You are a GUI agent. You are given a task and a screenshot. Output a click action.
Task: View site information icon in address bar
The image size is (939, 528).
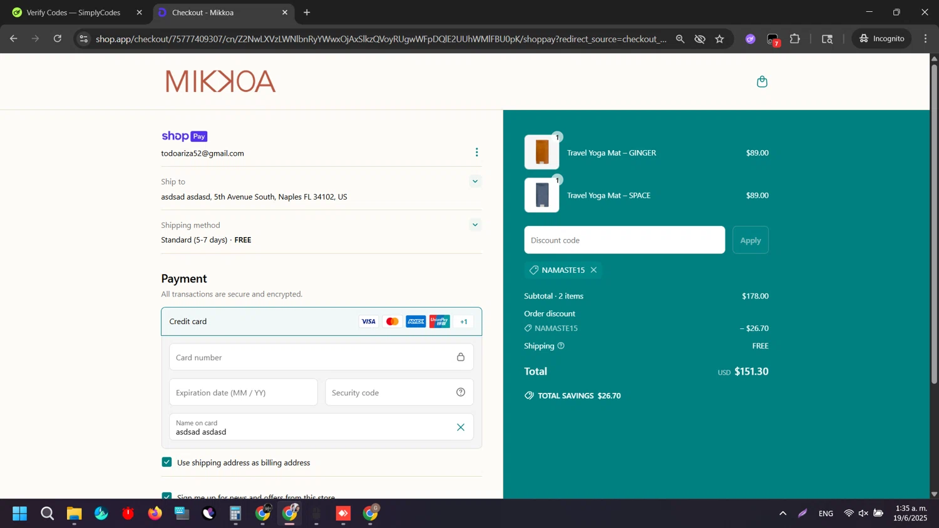pyautogui.click(x=83, y=39)
